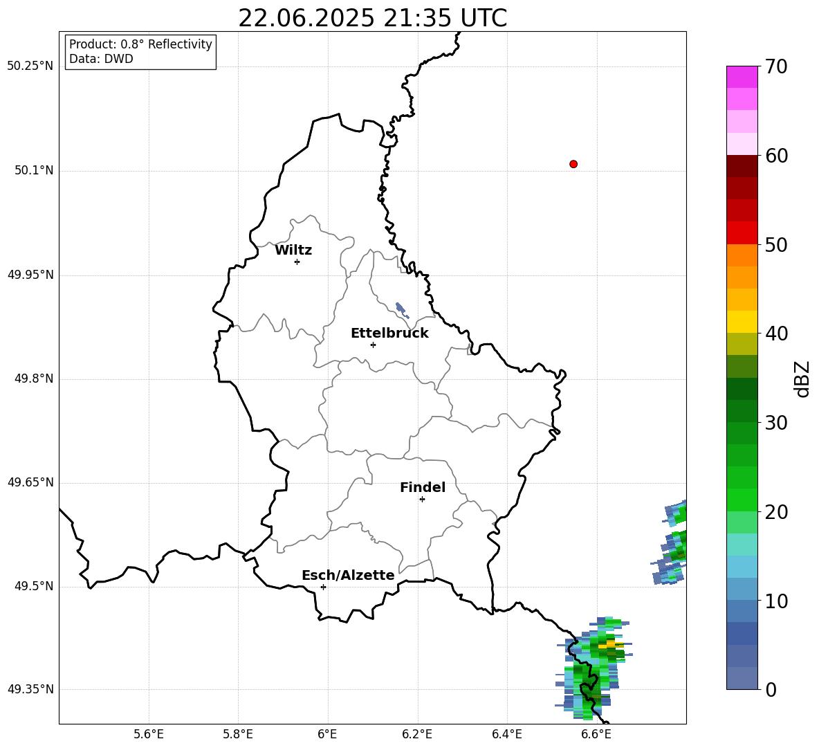Screen dimensions: 819x748
Task: Click the 6.6°E longitude label
Action: point(596,734)
